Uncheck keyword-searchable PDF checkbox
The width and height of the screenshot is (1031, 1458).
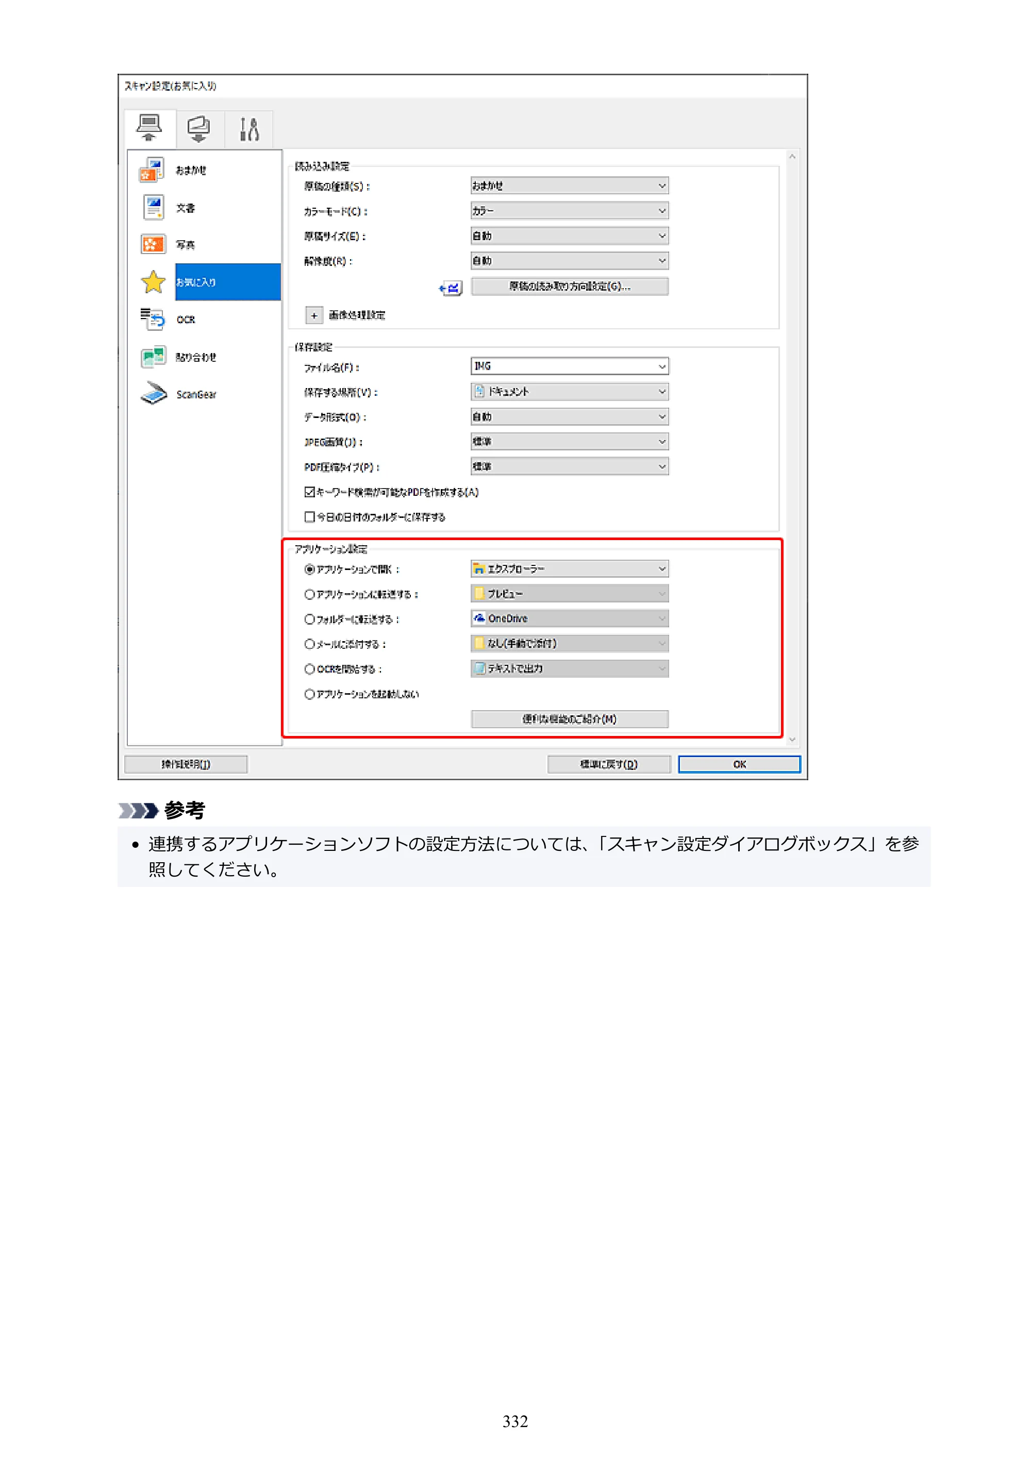point(309,492)
